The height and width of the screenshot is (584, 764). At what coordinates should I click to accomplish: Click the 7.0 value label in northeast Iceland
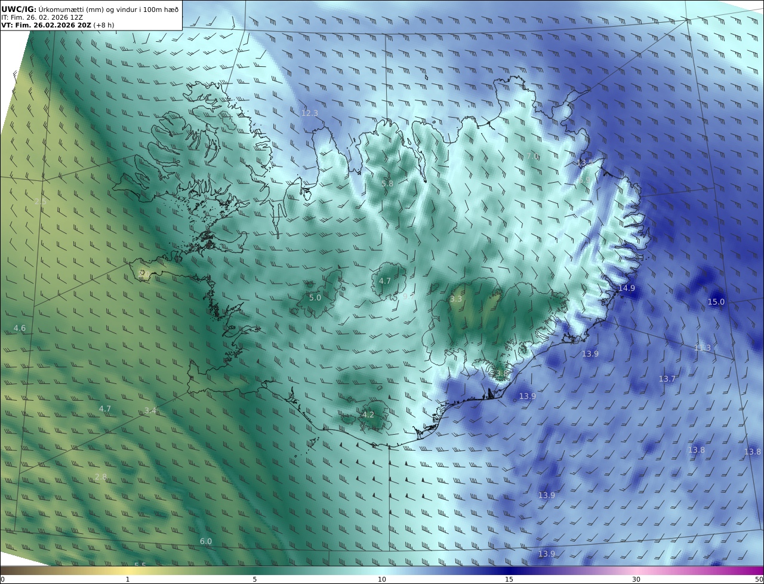click(x=532, y=156)
